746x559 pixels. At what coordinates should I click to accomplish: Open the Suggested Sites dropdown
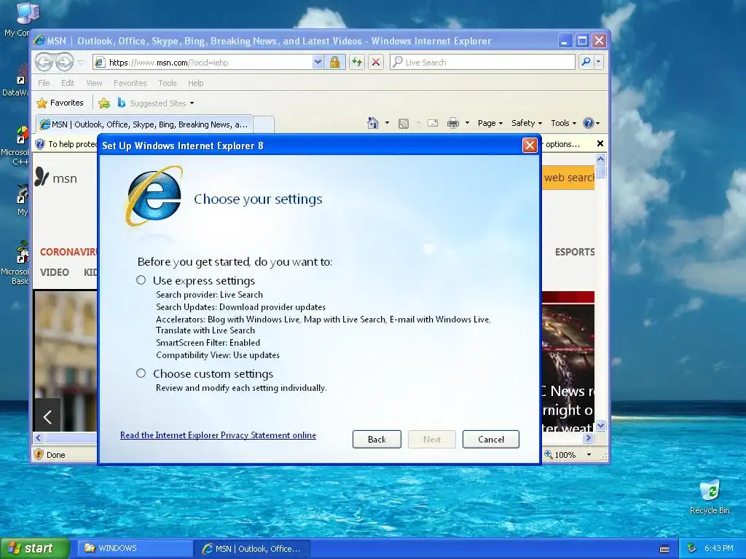tap(156, 103)
